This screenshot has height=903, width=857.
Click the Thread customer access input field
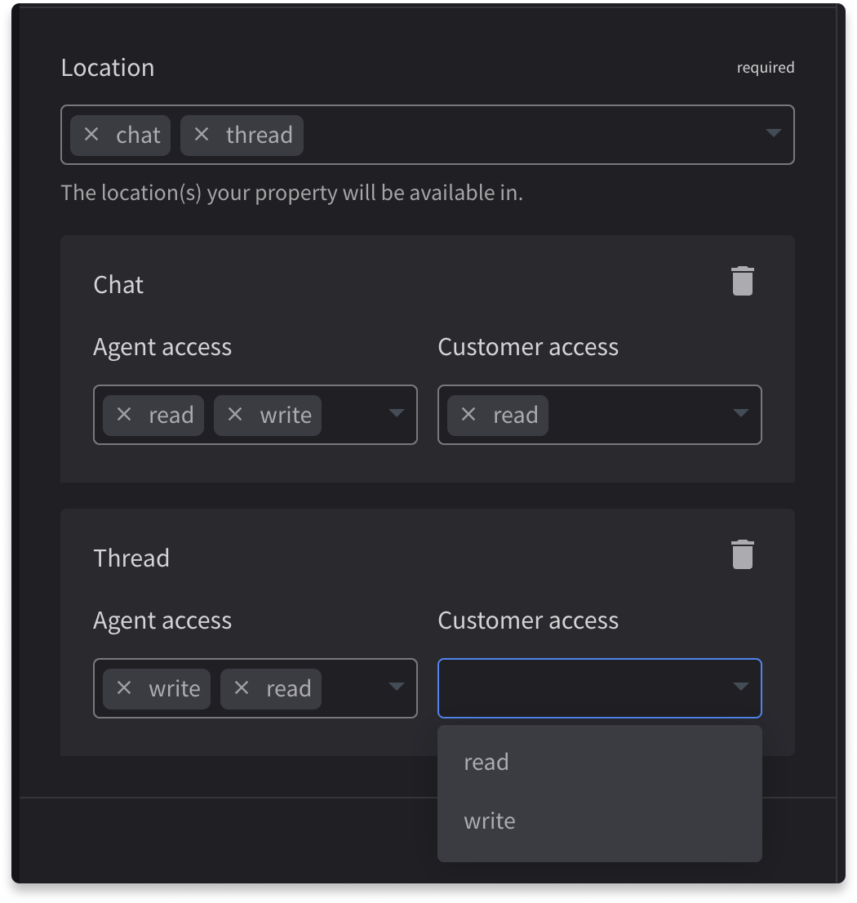[588, 688]
